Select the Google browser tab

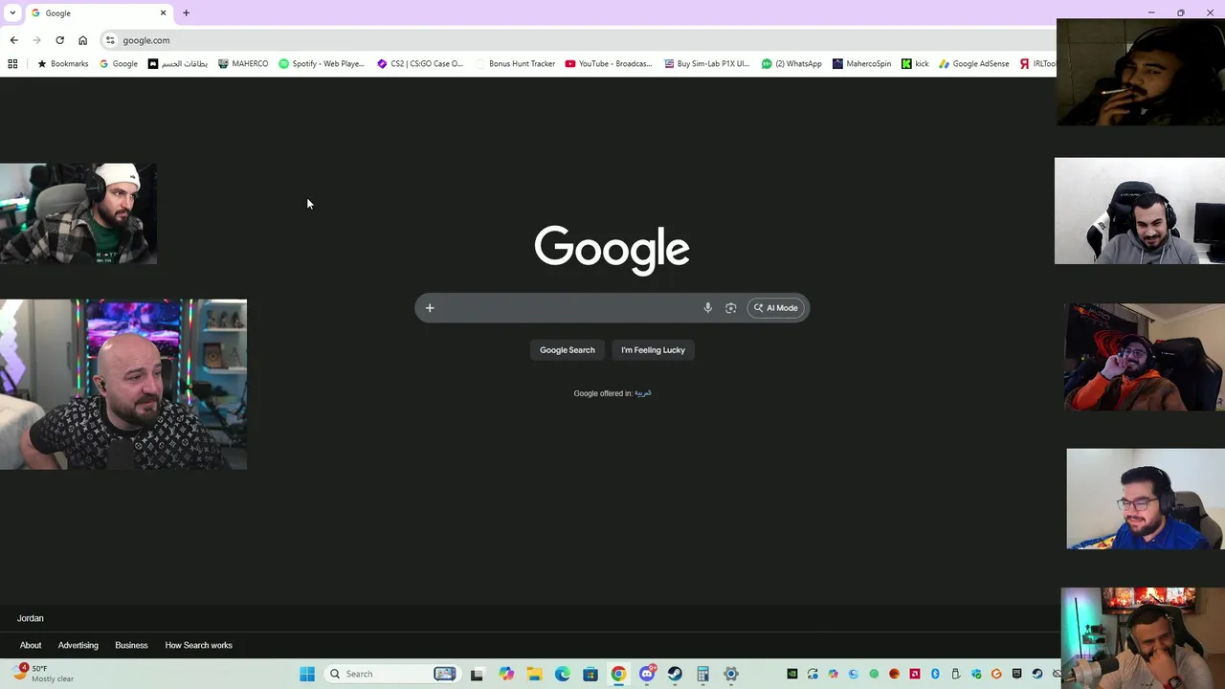[x=98, y=12]
